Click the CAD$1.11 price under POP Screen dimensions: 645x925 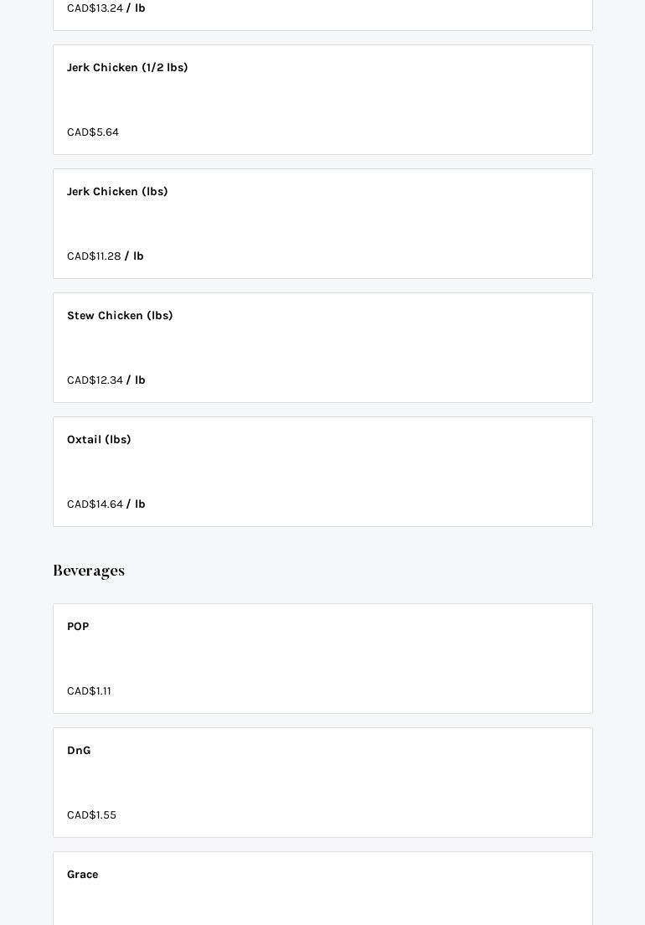pyautogui.click(x=89, y=691)
